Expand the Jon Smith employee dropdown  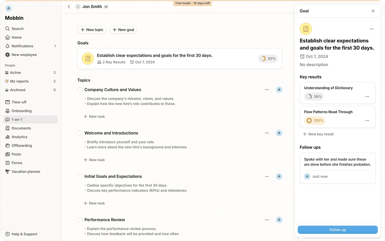(x=106, y=7)
